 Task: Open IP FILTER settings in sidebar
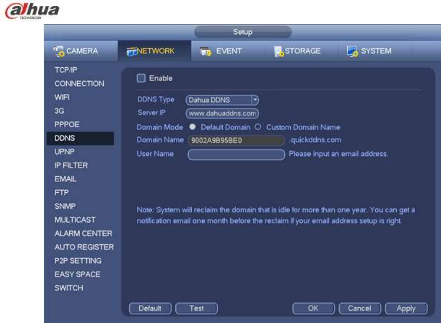tap(71, 165)
